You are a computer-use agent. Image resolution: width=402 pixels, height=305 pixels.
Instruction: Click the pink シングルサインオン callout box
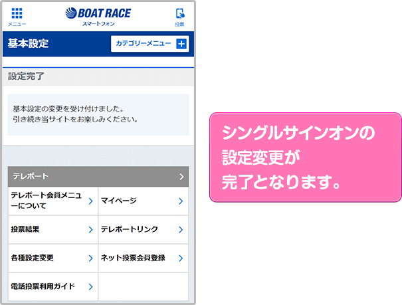click(x=305, y=157)
